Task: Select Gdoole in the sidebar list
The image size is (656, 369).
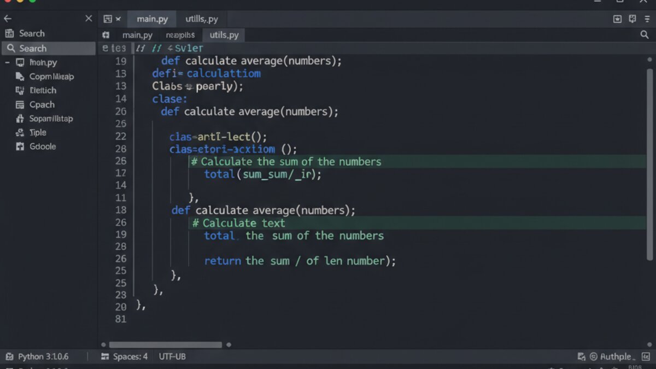Action: pos(43,147)
